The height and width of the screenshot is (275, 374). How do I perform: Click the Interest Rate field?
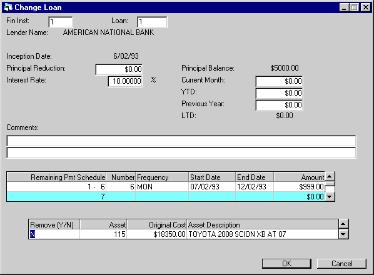point(125,81)
